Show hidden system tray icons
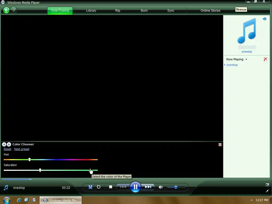Image resolution: width=272 pixels, height=204 pixels. [x=252, y=200]
